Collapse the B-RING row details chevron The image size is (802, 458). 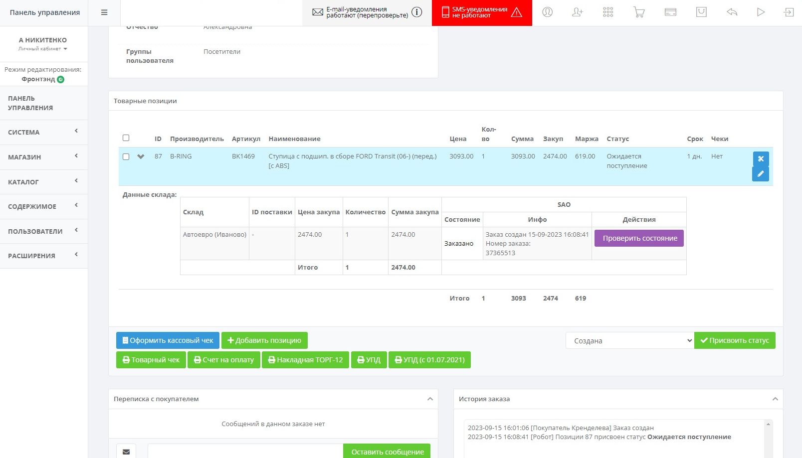tap(141, 156)
